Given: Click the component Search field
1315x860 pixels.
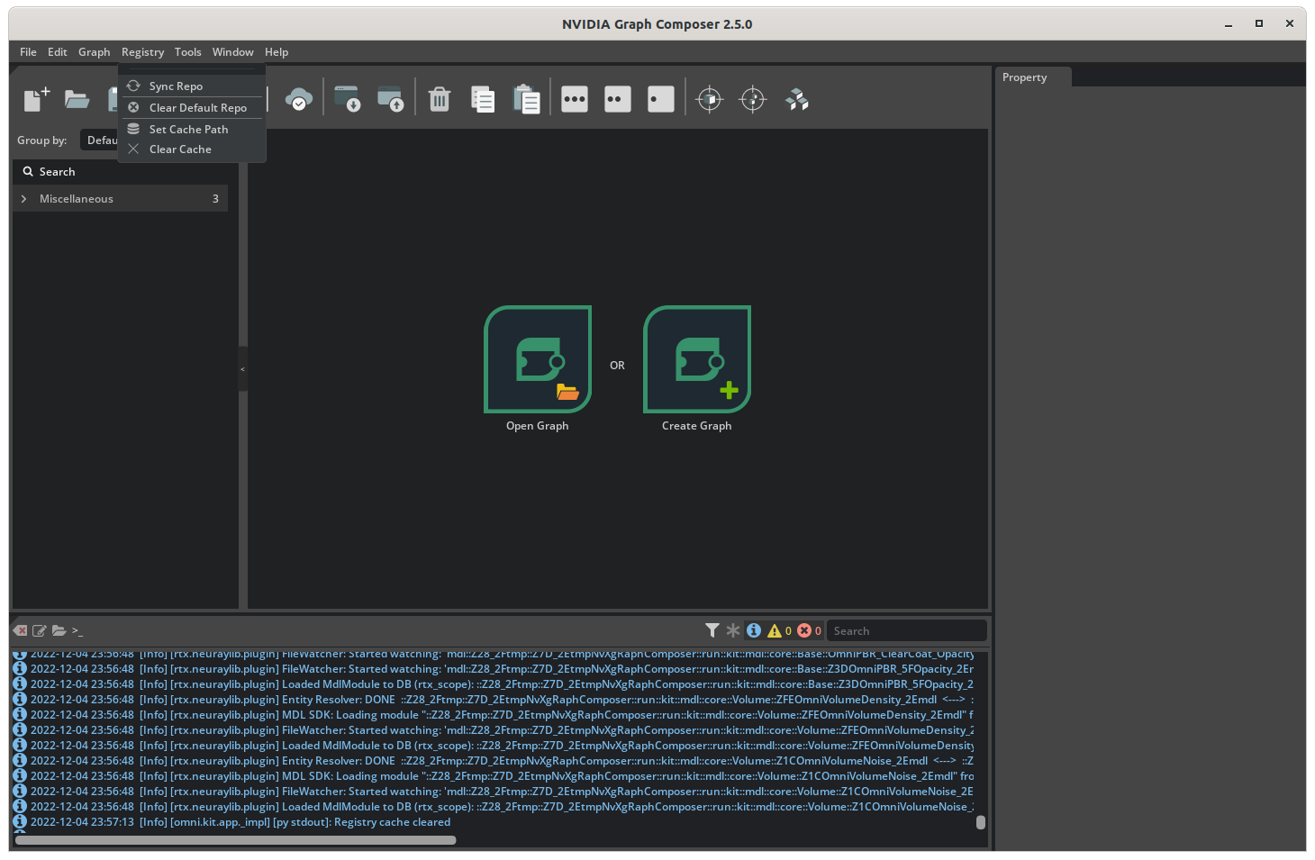Looking at the screenshot, I should 126,172.
